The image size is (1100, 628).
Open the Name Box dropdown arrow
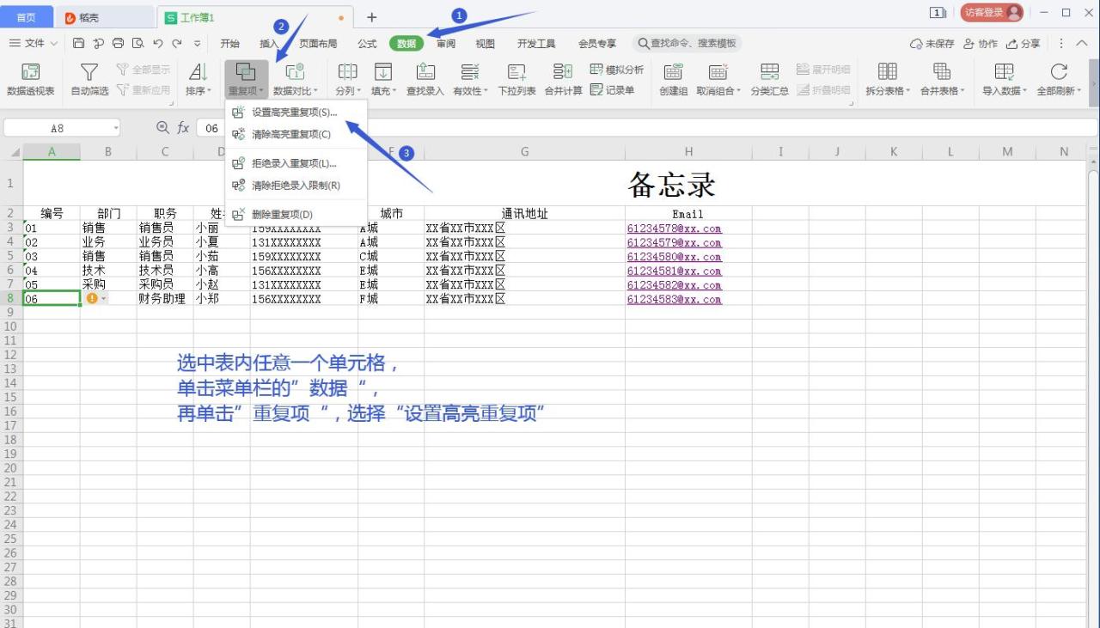116,128
